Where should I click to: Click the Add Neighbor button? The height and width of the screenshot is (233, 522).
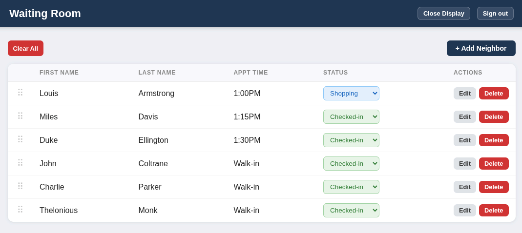pos(481,48)
